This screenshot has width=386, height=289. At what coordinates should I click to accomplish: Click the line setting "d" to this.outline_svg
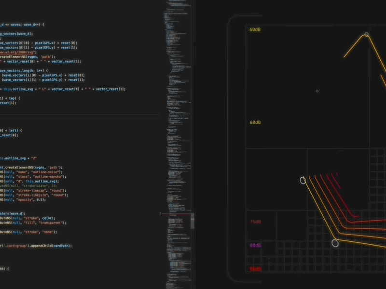click(x=29, y=182)
